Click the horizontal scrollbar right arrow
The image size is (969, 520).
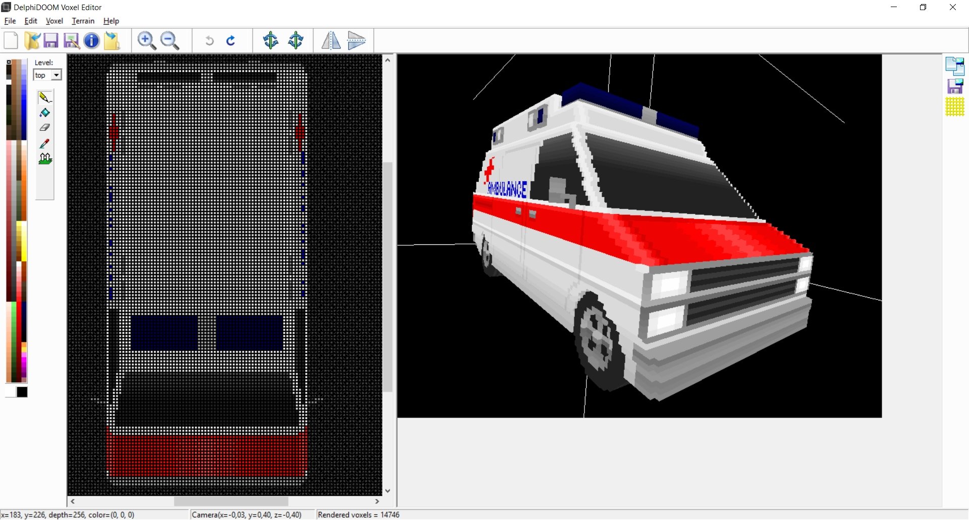pos(377,502)
